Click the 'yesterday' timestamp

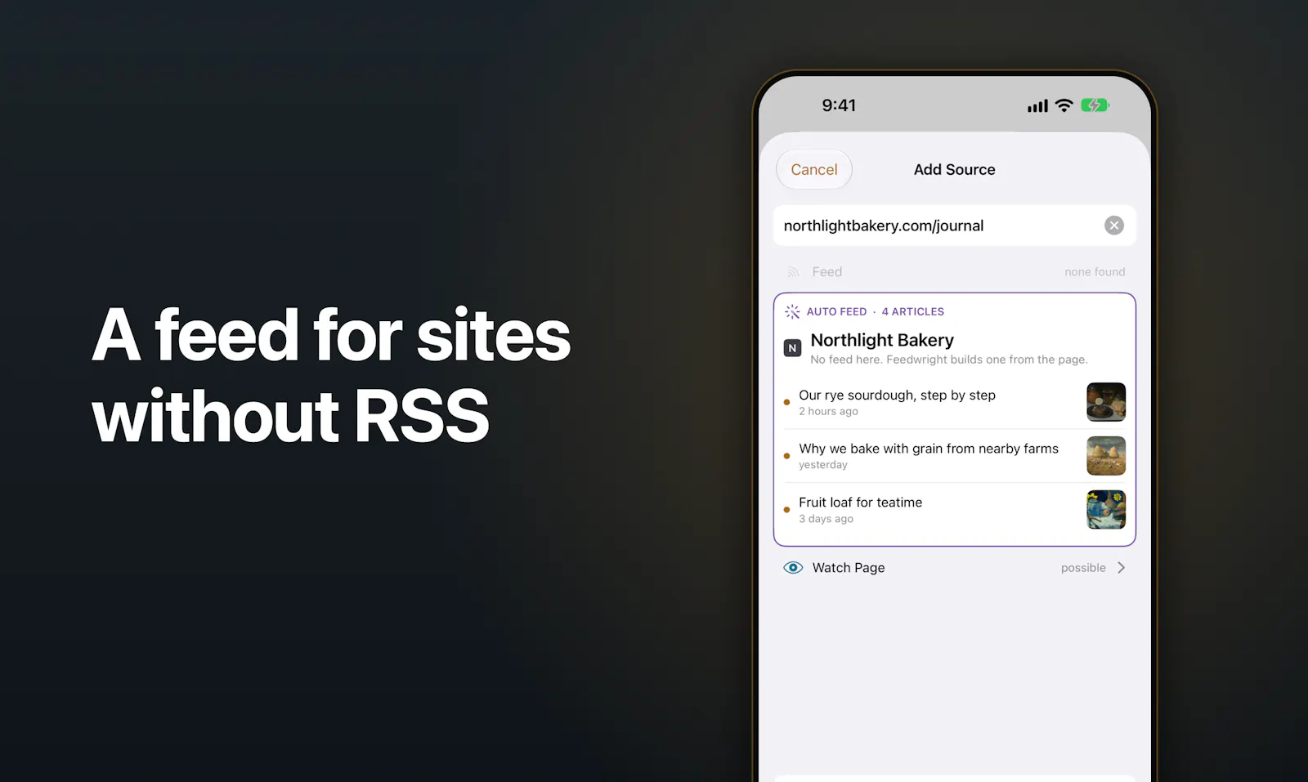pyautogui.click(x=823, y=465)
